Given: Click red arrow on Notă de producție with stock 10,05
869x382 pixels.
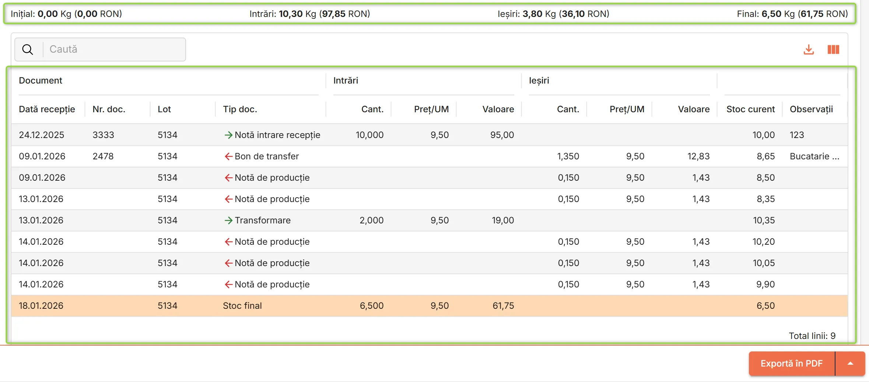Looking at the screenshot, I should click(x=228, y=263).
